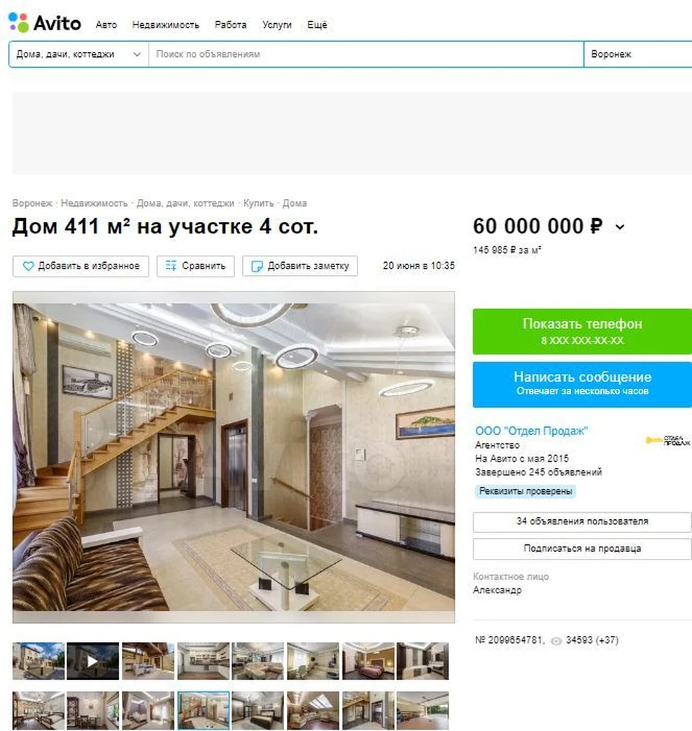This screenshot has height=731, width=692.
Task: Open the Ещё menu in header
Action: click(x=317, y=24)
